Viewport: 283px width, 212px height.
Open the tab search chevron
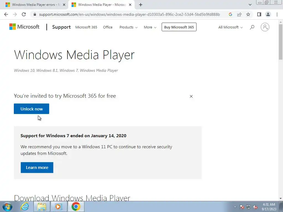(x=250, y=5)
